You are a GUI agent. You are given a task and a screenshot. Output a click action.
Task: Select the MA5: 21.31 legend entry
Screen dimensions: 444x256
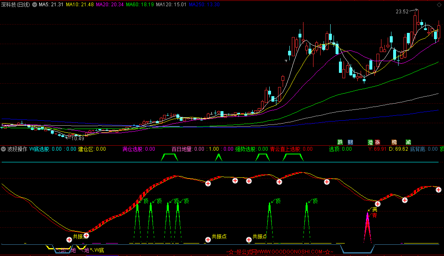click(x=51, y=5)
